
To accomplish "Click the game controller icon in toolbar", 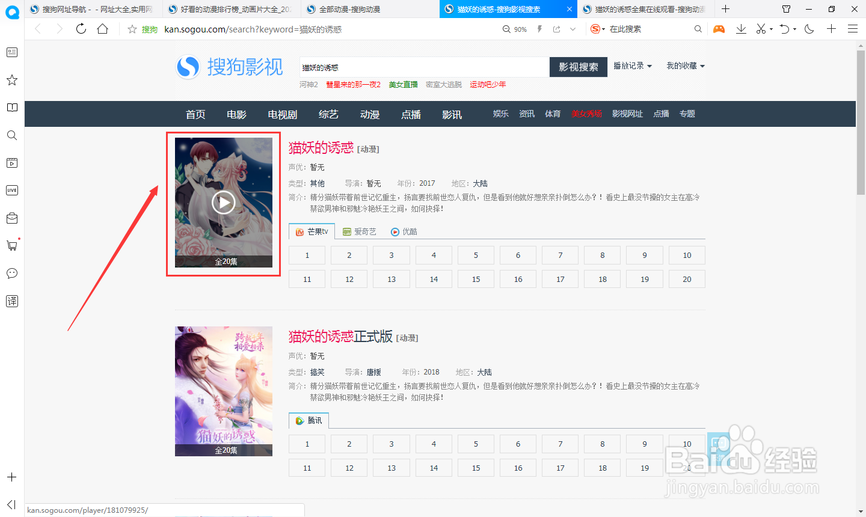I will (719, 29).
